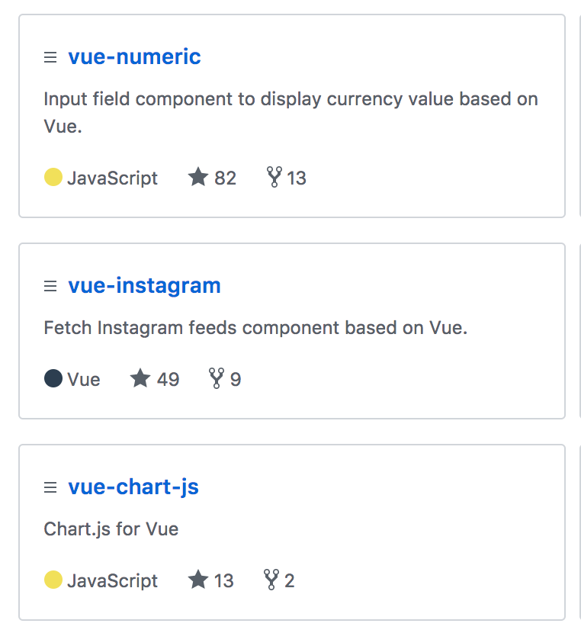Click the yellow JavaScript dot on vue-numeric
Screen dimensions: 581x633
click(53, 177)
